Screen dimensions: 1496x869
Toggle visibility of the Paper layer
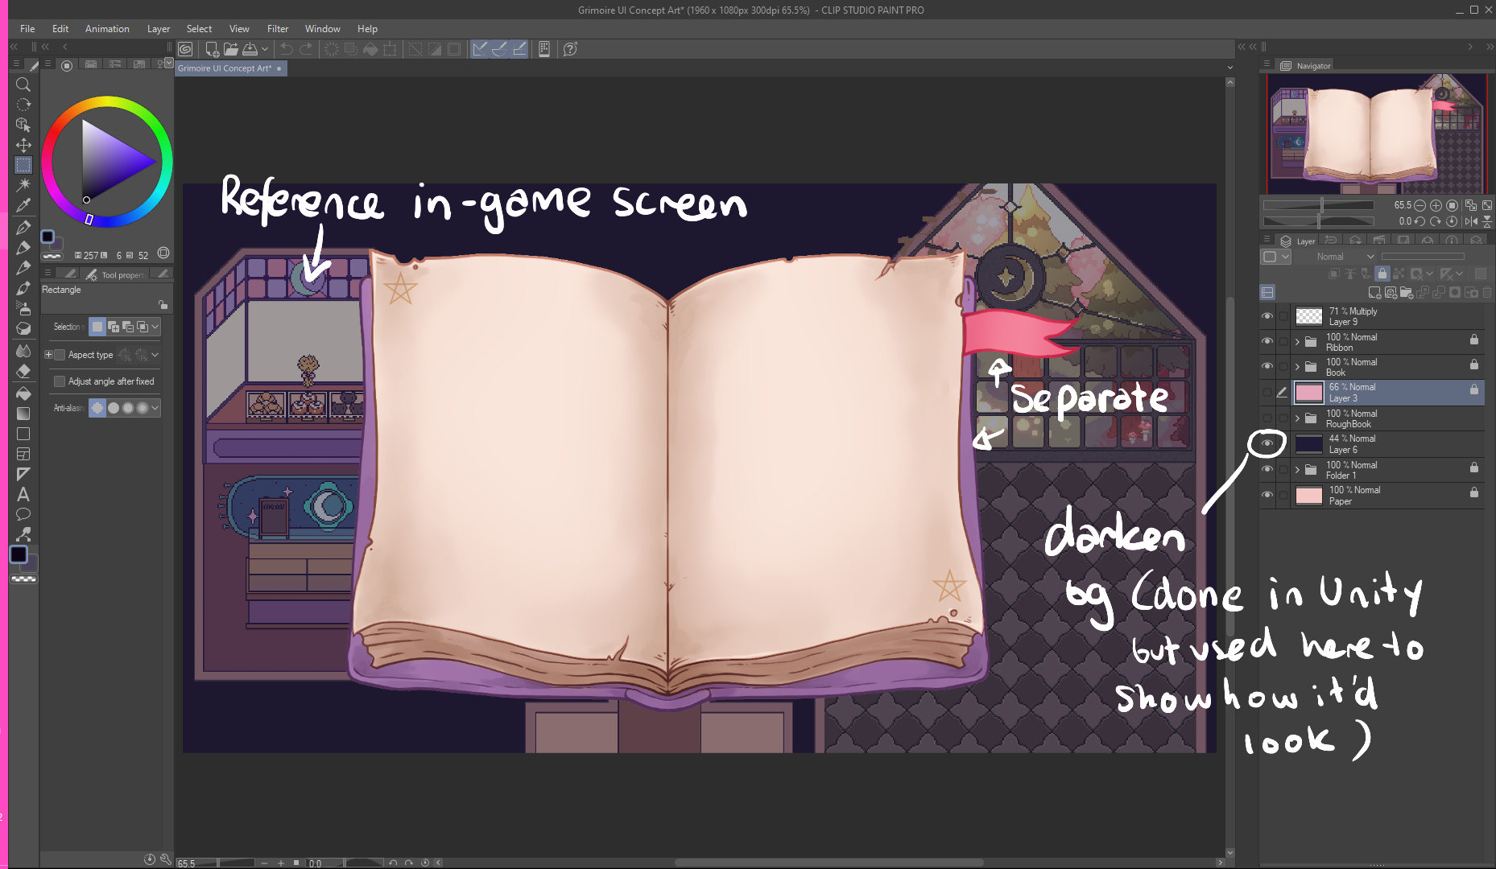(x=1267, y=495)
